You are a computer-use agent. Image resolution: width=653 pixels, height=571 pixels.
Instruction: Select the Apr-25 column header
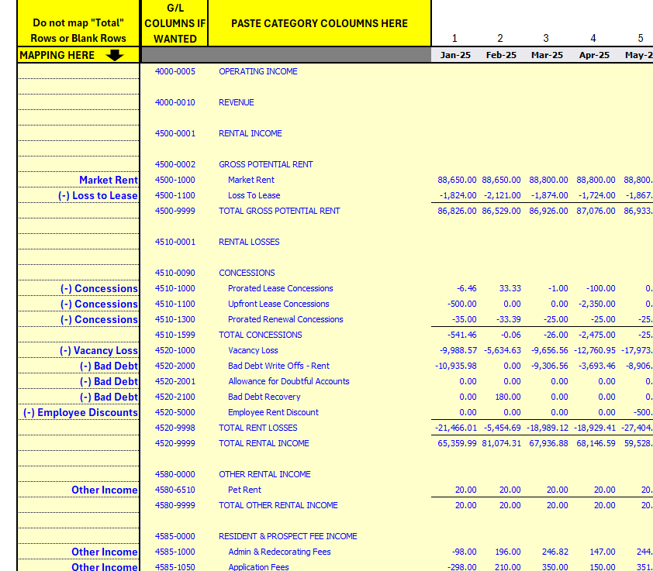[593, 55]
